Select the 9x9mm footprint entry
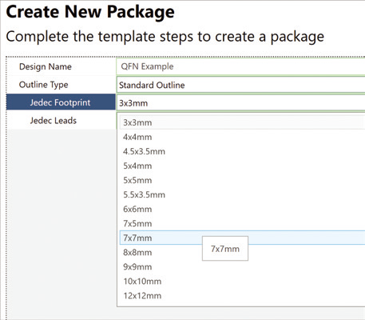 pos(242,266)
